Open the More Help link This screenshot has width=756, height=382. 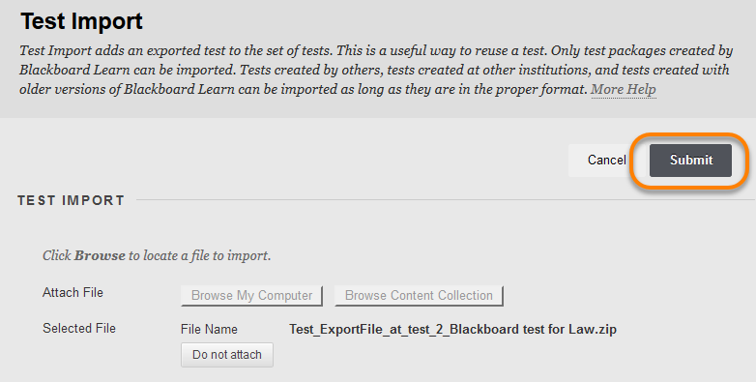point(624,89)
